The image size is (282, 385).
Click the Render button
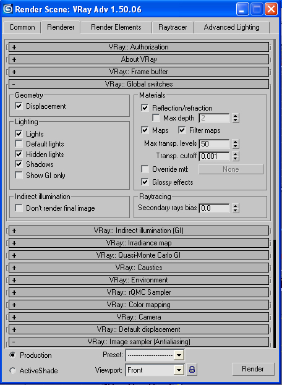click(253, 369)
